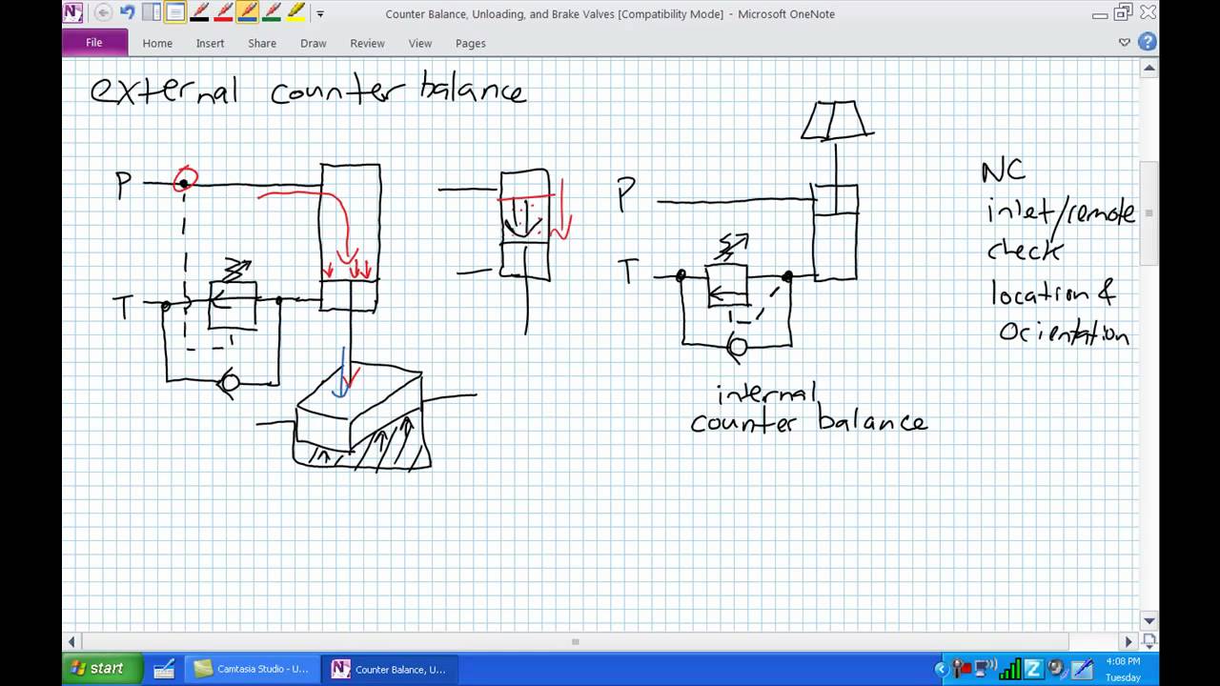Click the horizontal scrollbar left arrow
1220x686 pixels.
[x=71, y=641]
